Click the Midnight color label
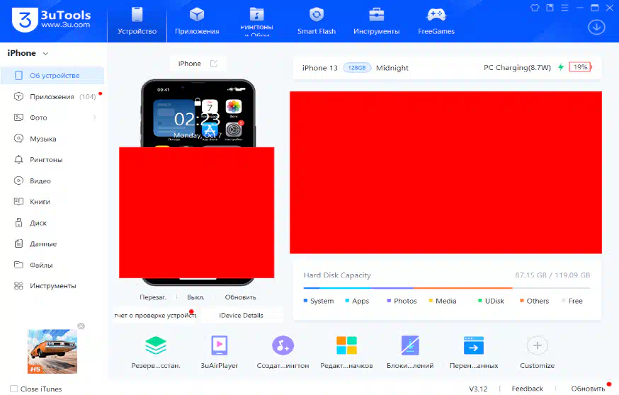619x395 pixels. click(x=392, y=68)
